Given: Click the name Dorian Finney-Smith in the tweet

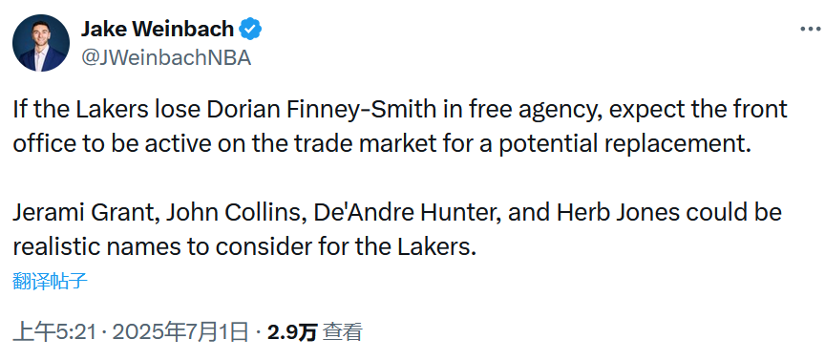Looking at the screenshot, I should click(x=321, y=110).
